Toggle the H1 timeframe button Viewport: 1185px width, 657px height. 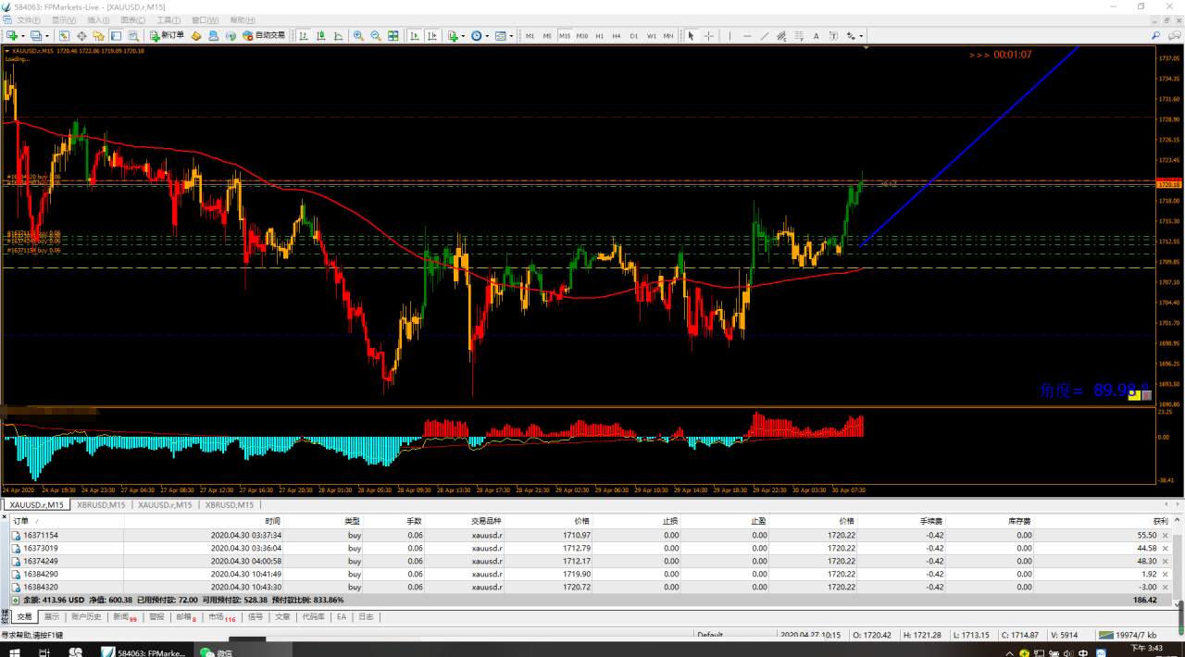click(x=599, y=36)
